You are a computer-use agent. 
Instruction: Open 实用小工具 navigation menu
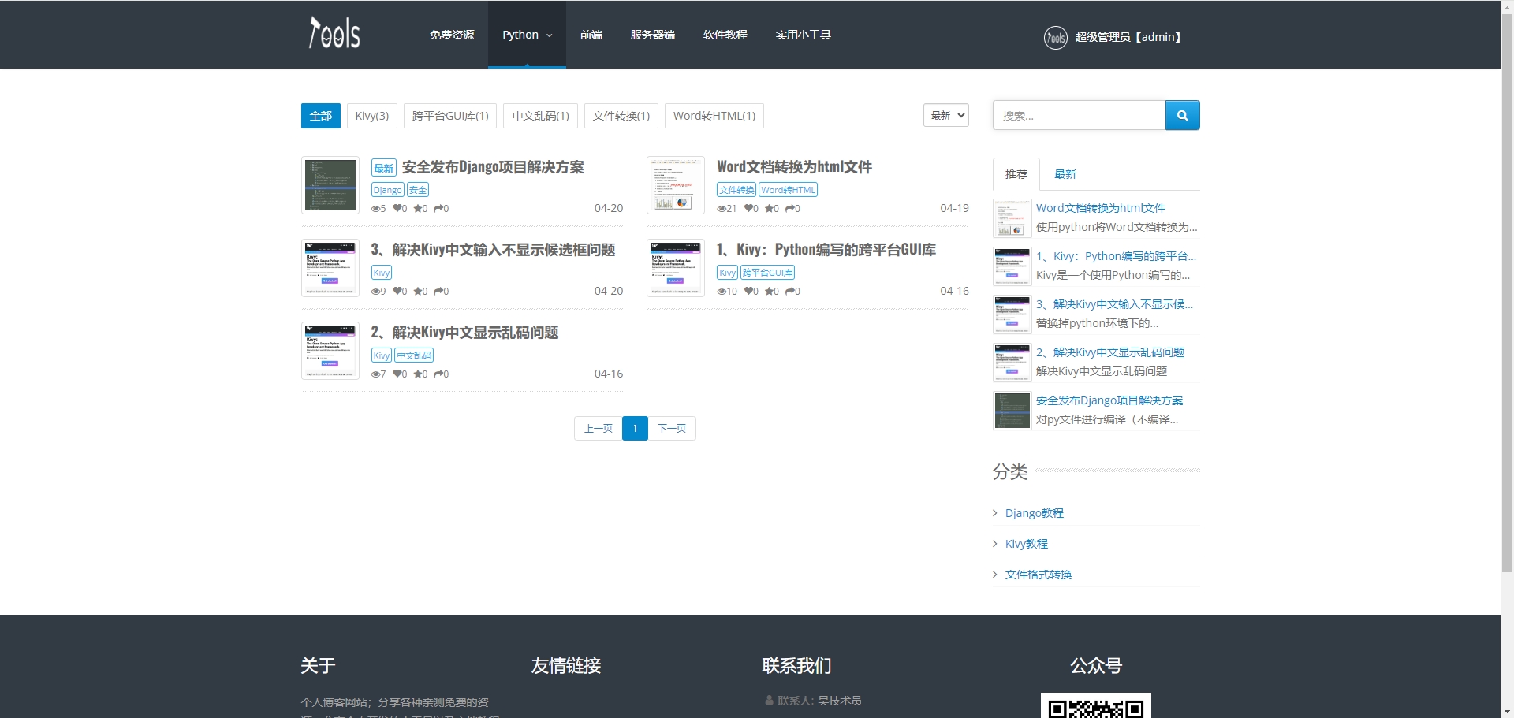coord(803,35)
